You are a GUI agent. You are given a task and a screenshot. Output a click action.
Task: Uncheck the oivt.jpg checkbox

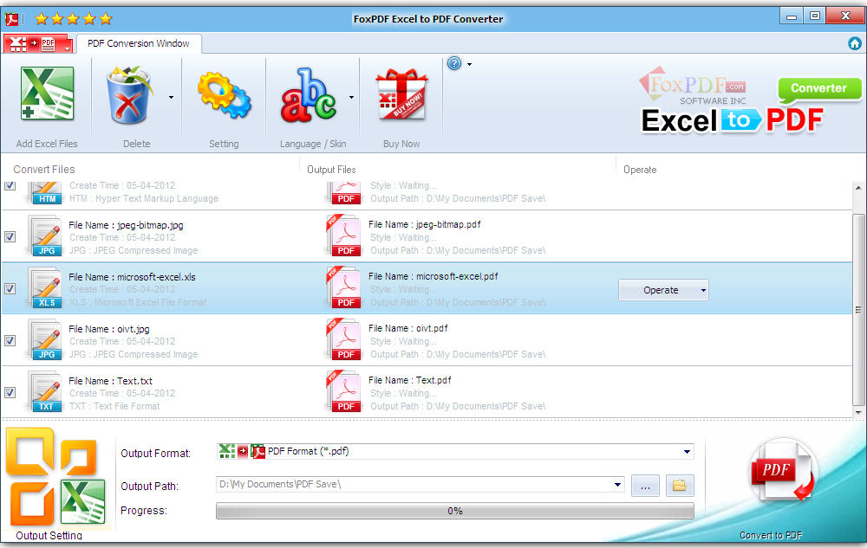(x=10, y=340)
